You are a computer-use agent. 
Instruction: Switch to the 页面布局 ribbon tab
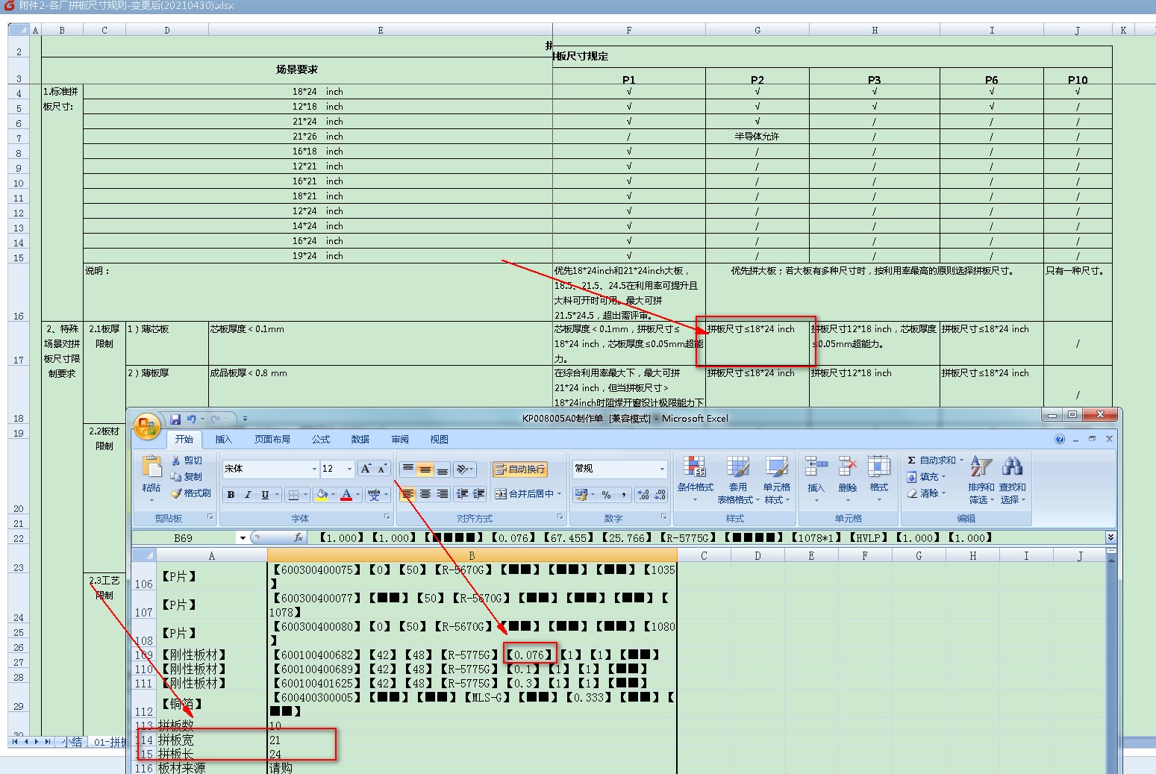pyautogui.click(x=272, y=439)
